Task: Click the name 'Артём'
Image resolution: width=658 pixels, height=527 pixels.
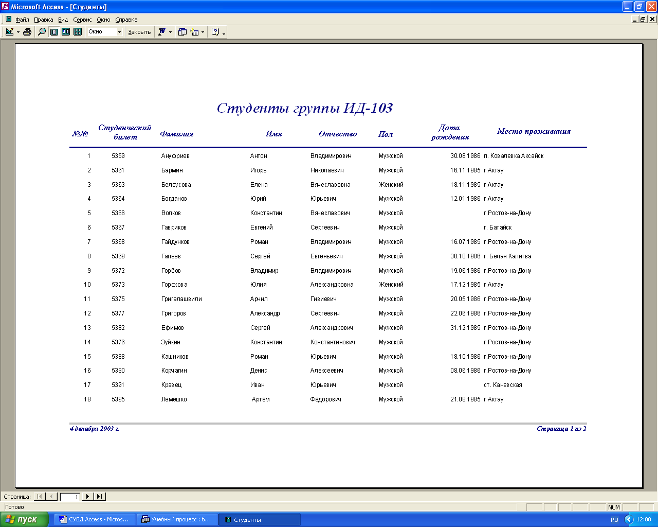Action: 261,399
